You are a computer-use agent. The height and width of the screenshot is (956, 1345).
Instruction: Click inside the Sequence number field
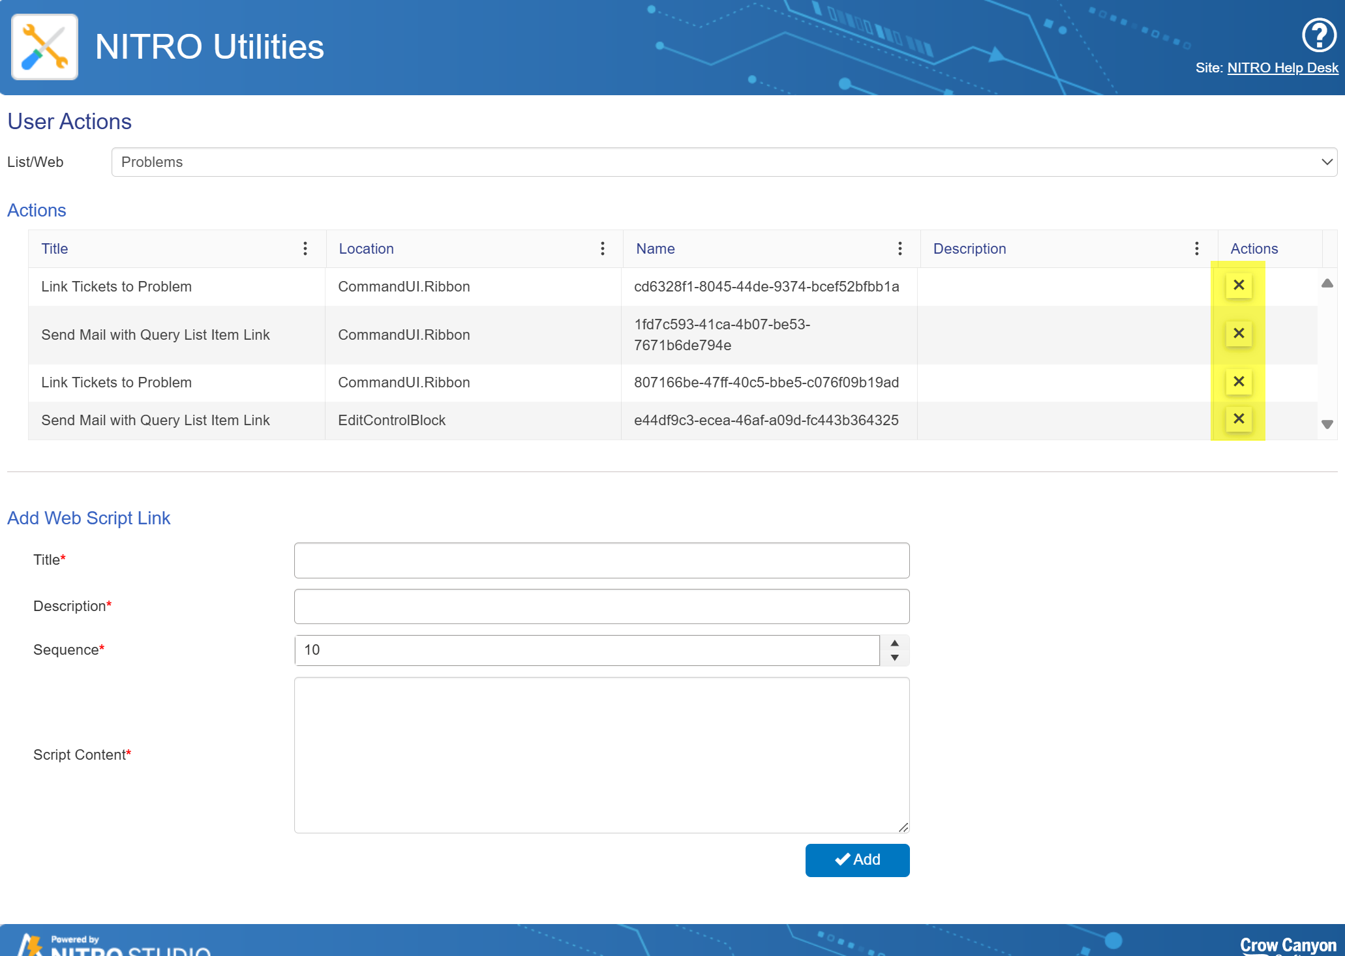(x=587, y=650)
